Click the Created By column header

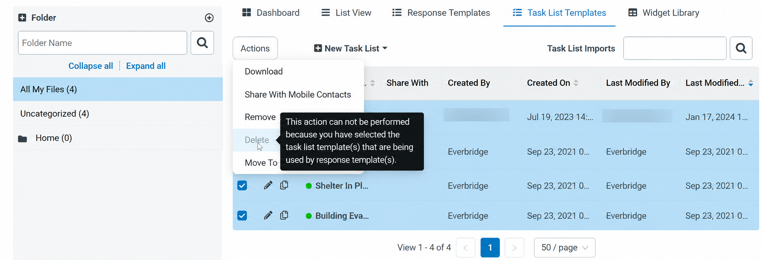469,83
